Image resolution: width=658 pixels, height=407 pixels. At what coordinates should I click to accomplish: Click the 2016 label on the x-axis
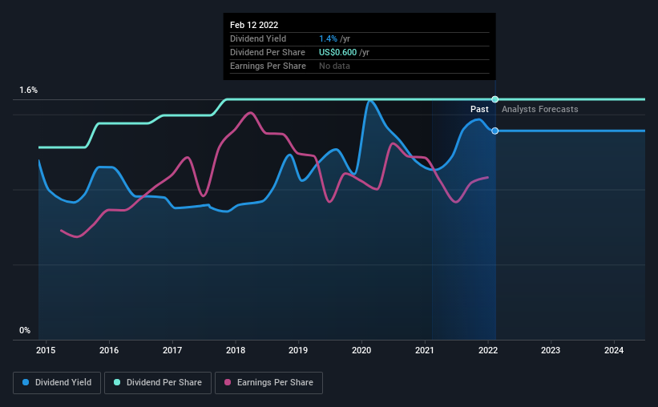tap(109, 350)
